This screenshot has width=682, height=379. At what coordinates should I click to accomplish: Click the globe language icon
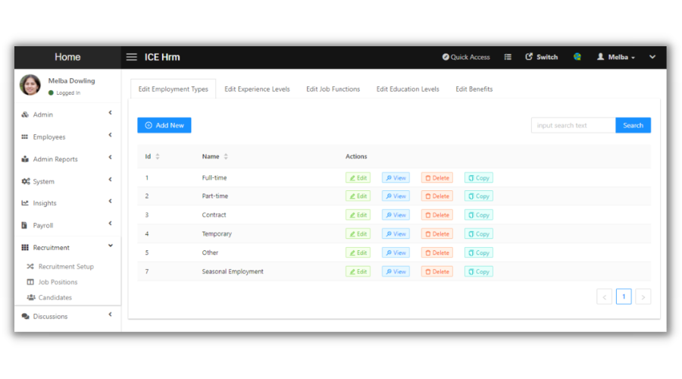coord(577,57)
